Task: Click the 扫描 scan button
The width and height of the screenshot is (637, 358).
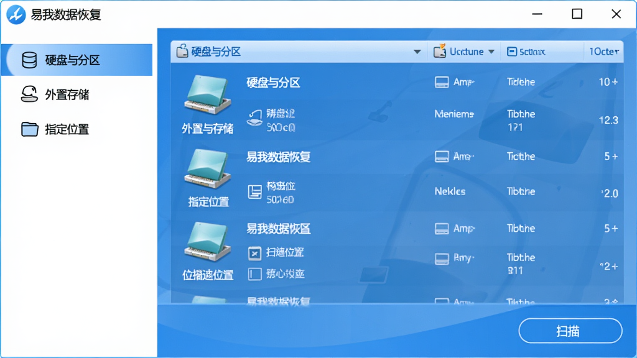Action: click(x=570, y=331)
